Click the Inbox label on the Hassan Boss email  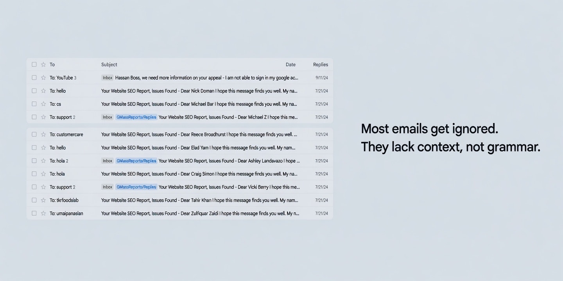point(108,78)
